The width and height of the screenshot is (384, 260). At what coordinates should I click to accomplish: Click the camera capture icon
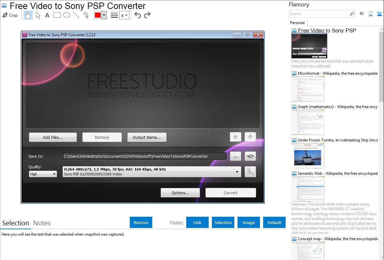(362, 14)
